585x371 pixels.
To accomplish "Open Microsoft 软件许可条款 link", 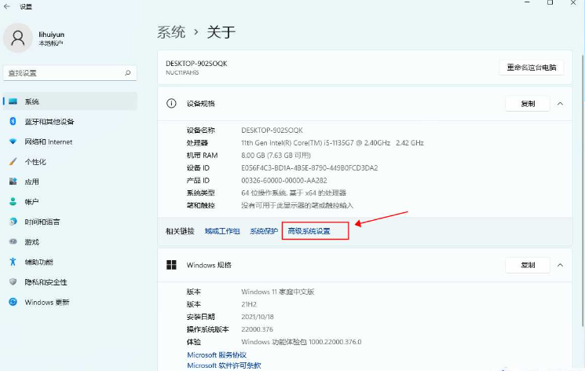I will pyautogui.click(x=224, y=365).
